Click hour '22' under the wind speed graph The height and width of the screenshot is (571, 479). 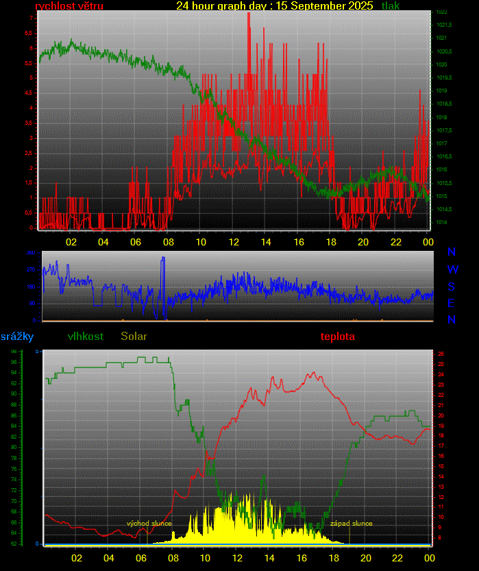pos(396,242)
